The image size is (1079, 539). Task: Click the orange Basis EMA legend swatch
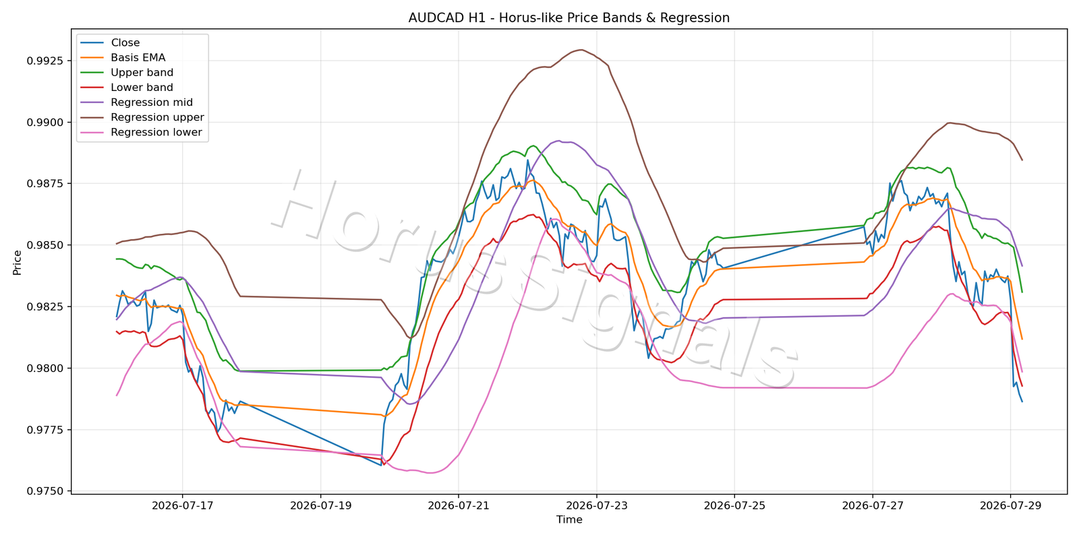coord(92,58)
